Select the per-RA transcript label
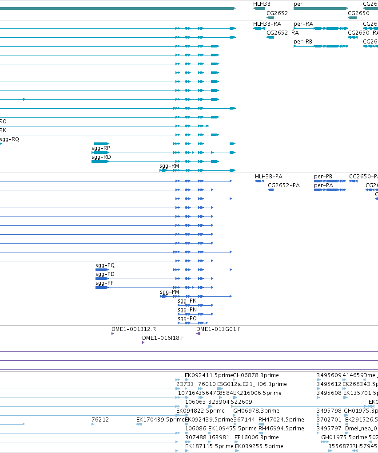 pos(303,24)
